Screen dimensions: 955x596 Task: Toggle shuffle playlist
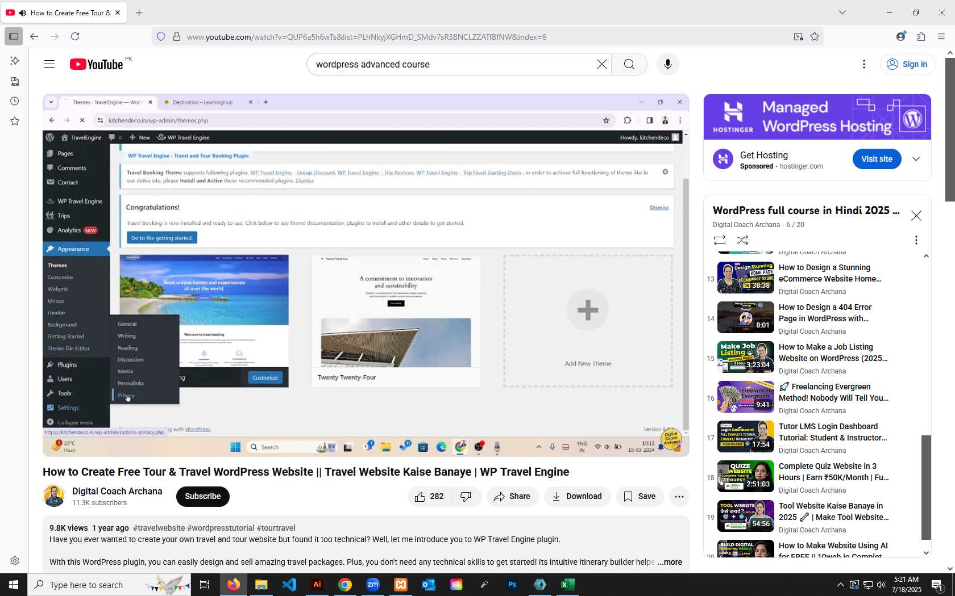pyautogui.click(x=742, y=240)
